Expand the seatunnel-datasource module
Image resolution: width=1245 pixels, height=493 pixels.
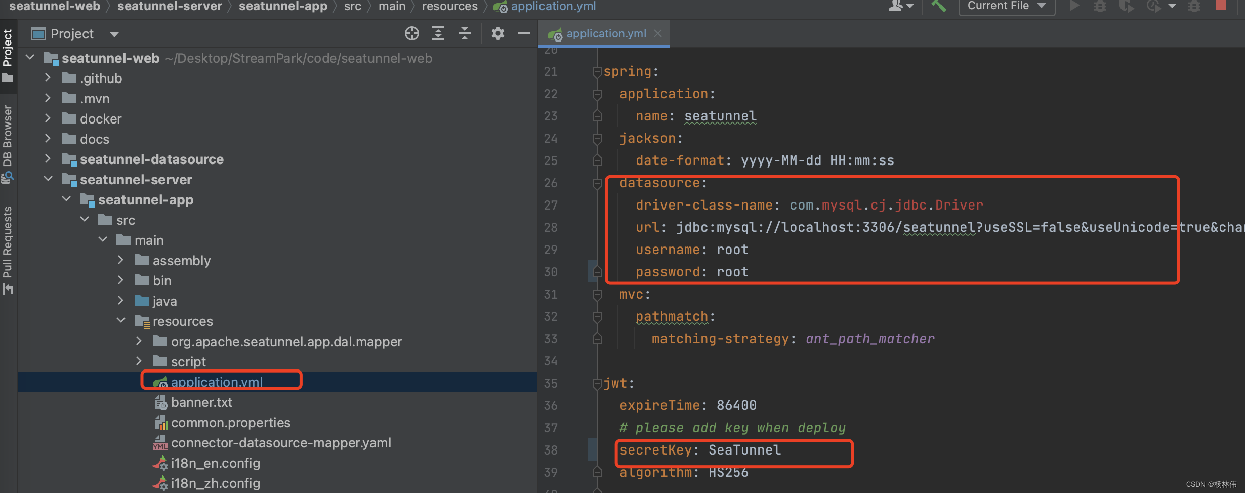(x=48, y=158)
